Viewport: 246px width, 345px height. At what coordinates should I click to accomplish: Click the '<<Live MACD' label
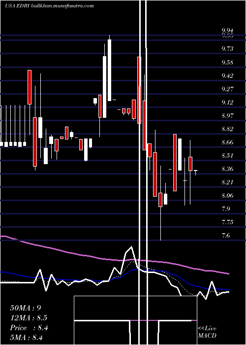tap(207, 332)
